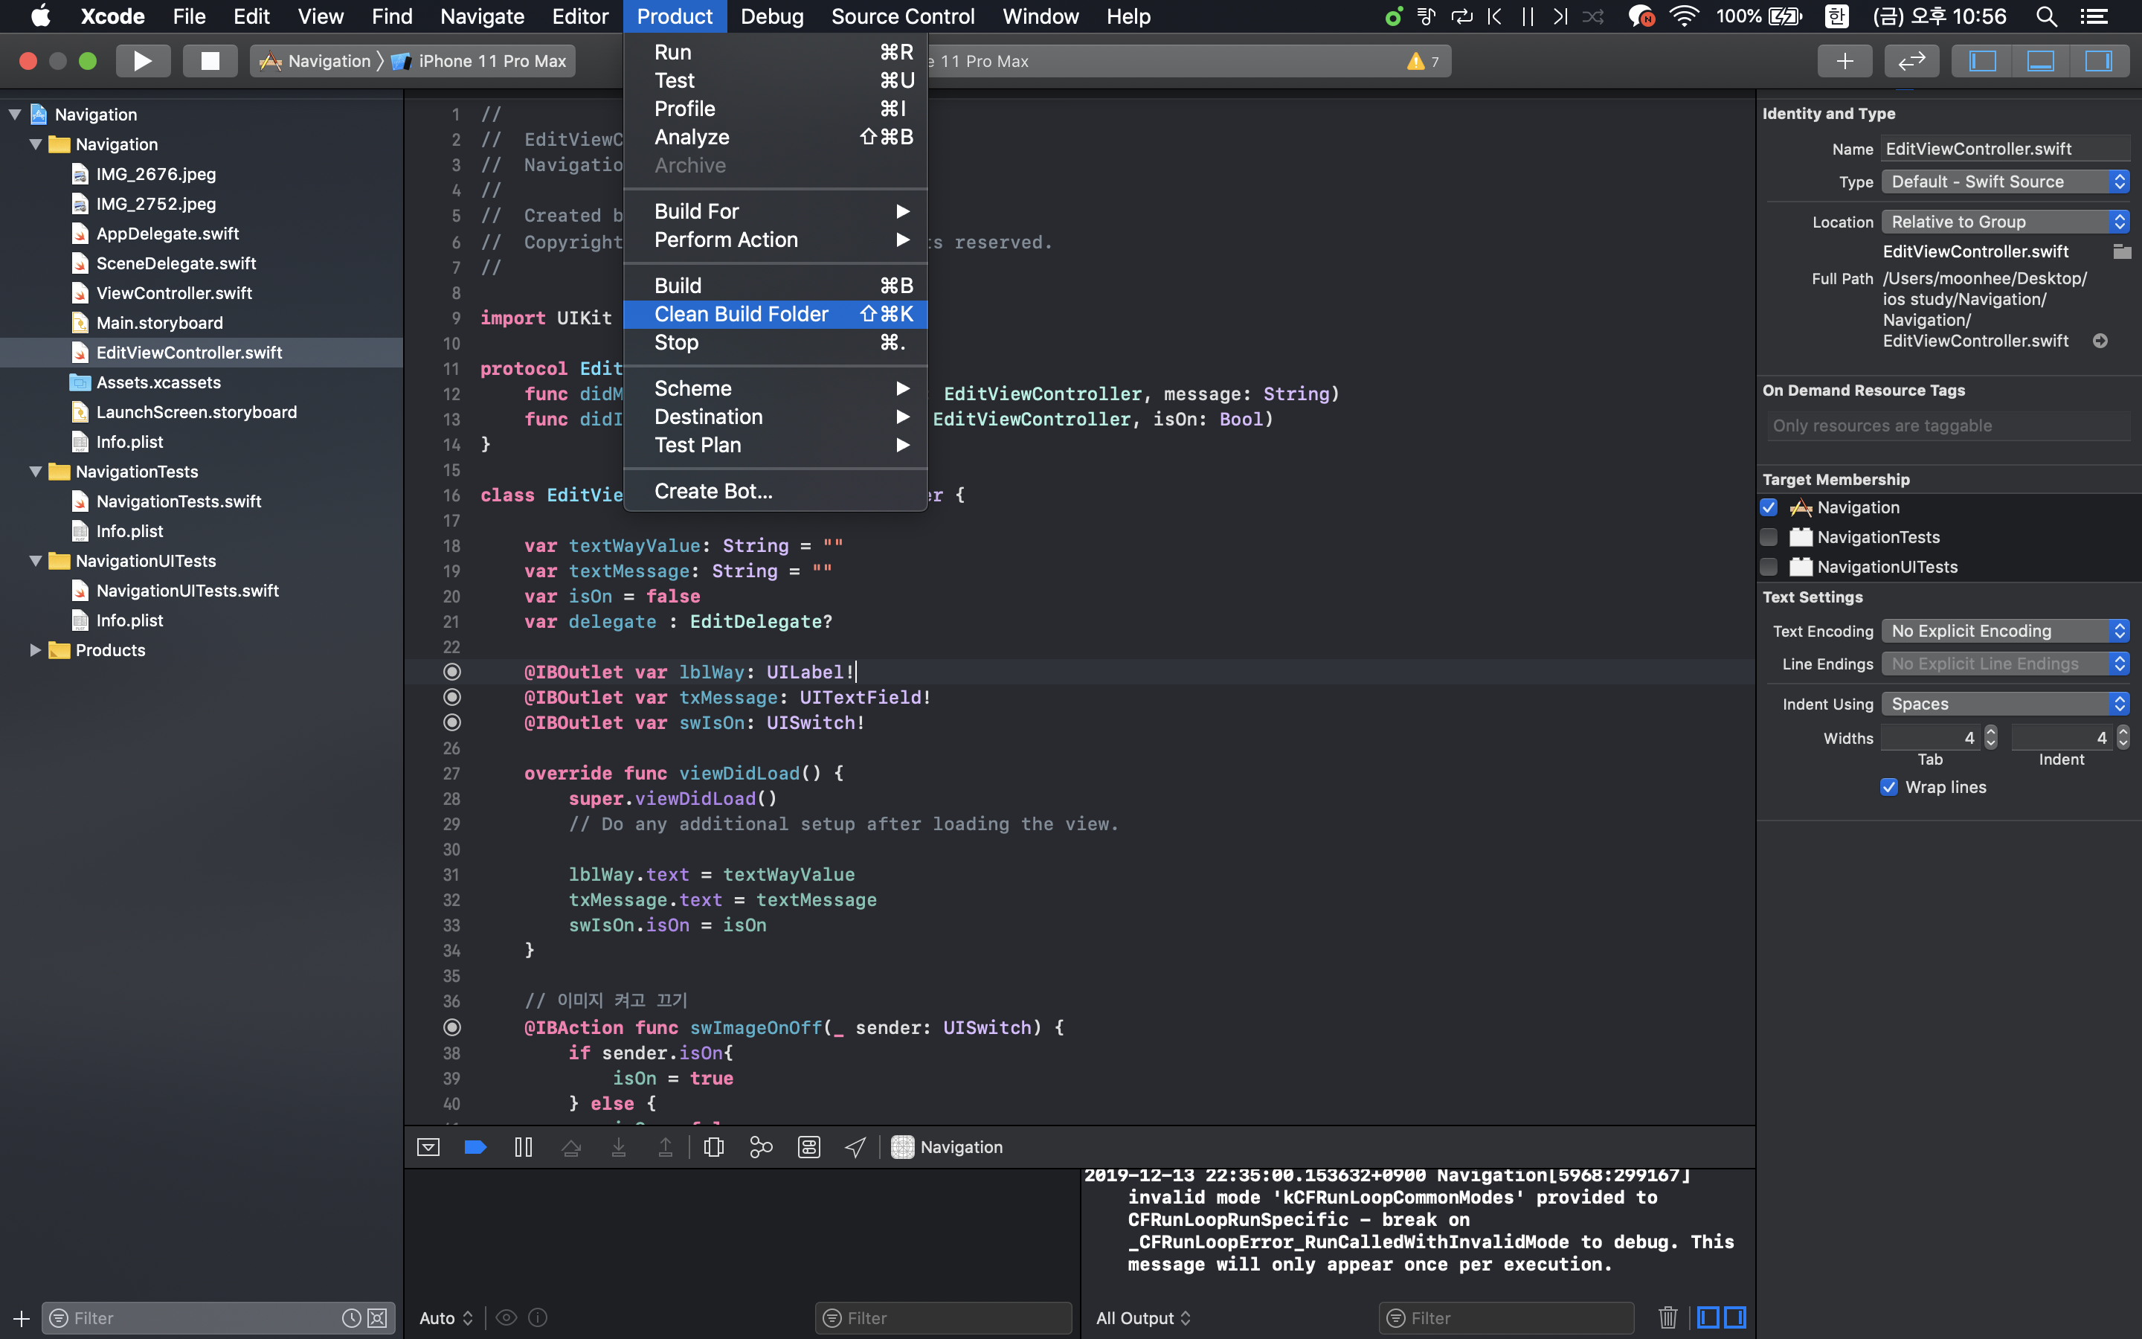Click the Library plus button
Image resolution: width=2142 pixels, height=1339 pixels.
pos(1844,61)
